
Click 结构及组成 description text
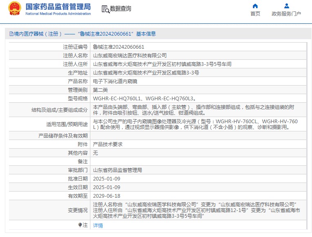click(193, 110)
